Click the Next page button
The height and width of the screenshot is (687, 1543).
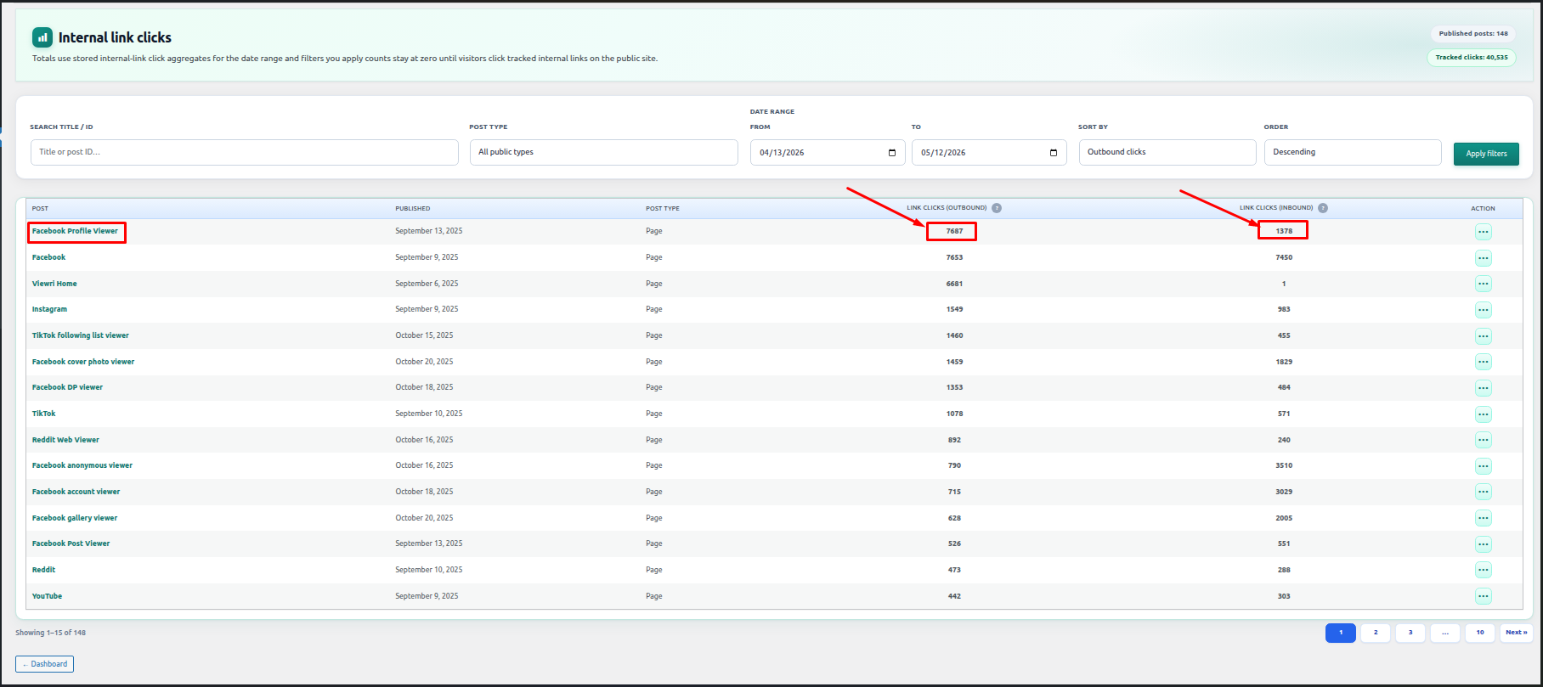point(1516,633)
